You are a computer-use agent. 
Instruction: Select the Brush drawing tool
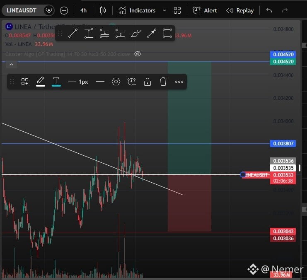click(x=136, y=33)
